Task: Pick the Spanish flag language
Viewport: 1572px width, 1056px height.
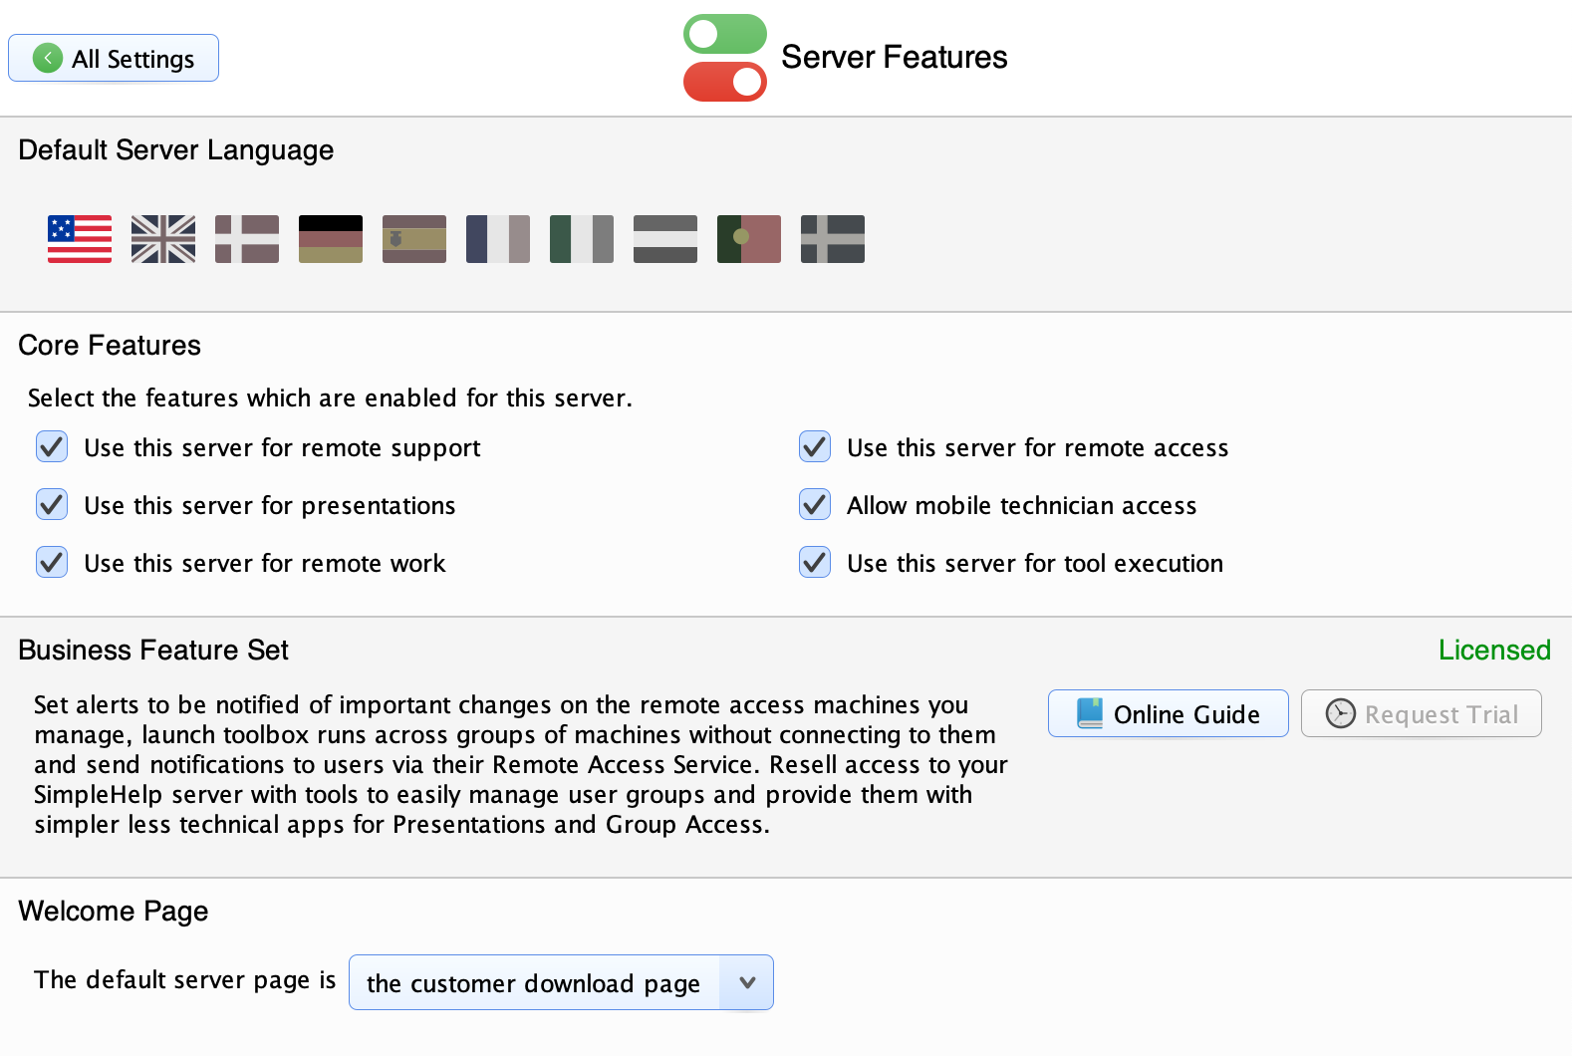Action: click(414, 239)
